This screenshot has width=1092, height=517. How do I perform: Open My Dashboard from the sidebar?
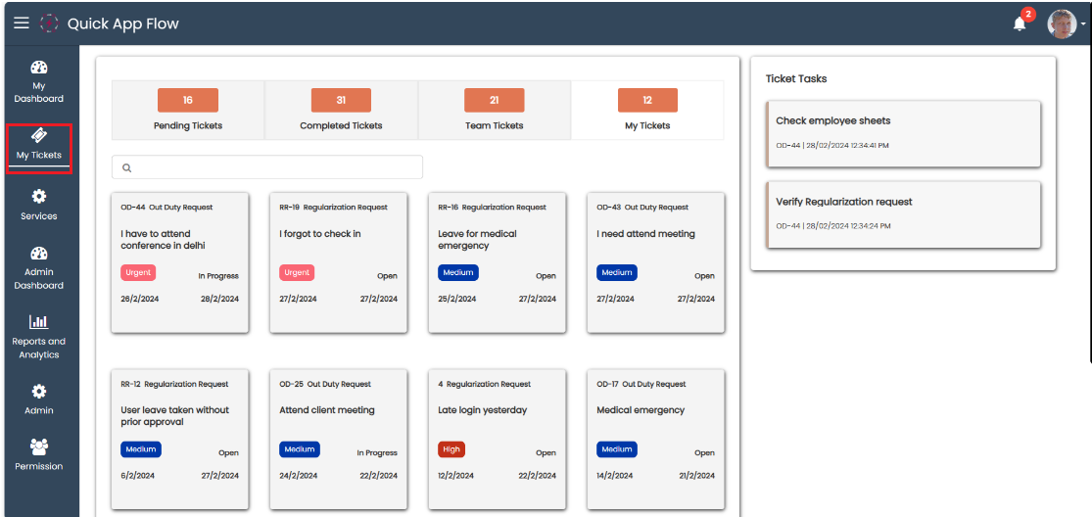39,69
